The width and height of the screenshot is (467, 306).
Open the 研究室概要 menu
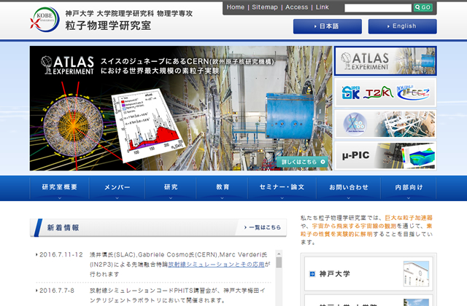[x=60, y=189]
